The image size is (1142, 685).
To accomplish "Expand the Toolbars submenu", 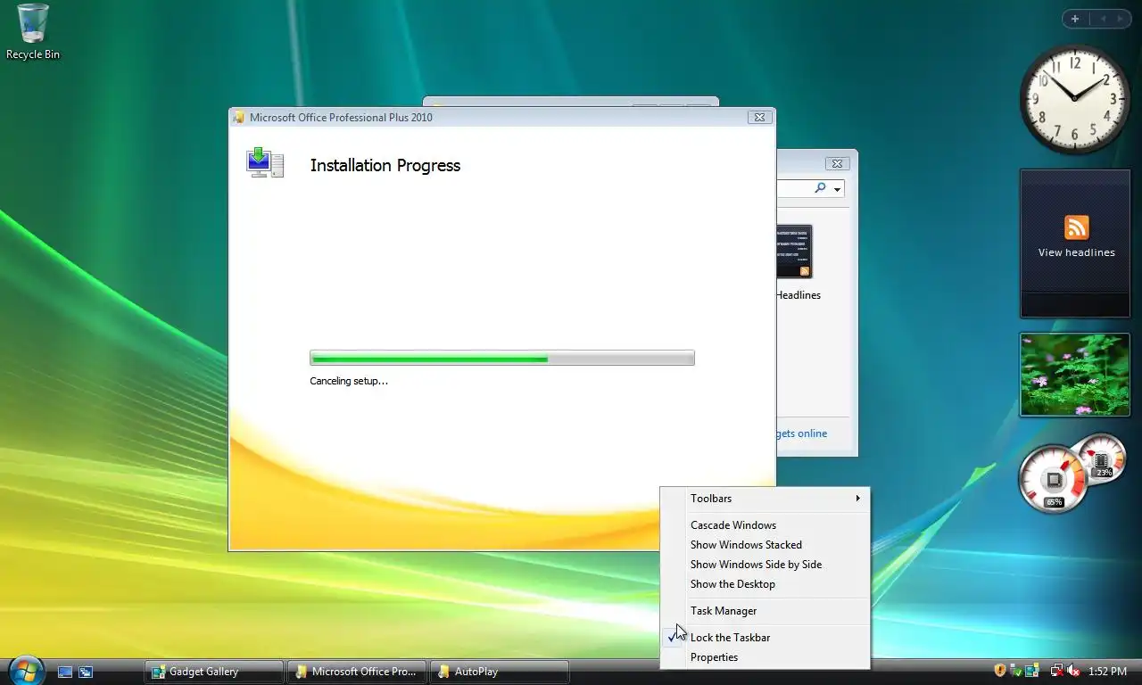I will tap(765, 499).
